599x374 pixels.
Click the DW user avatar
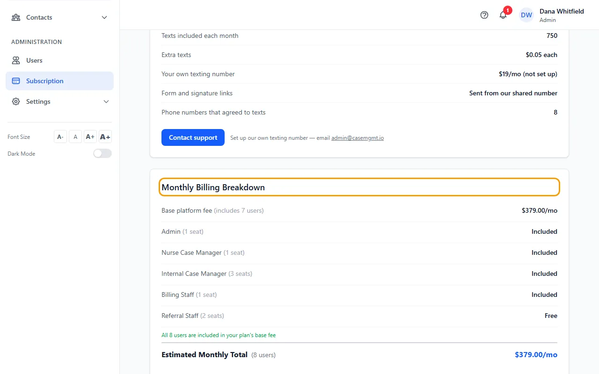(526, 15)
